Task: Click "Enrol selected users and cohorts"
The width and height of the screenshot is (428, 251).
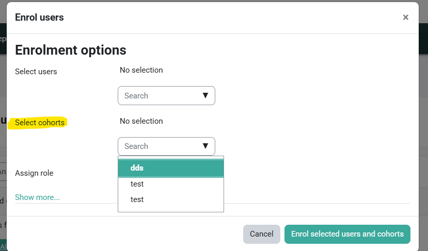Action: (x=347, y=234)
